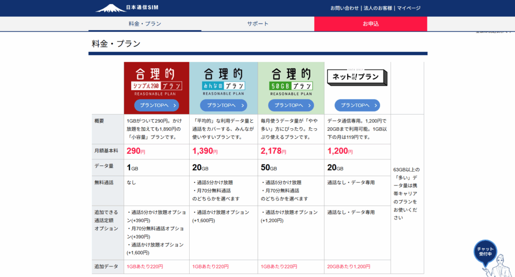The image size is (515, 277).
Task: Click the 無料通話 row label
Action: pyautogui.click(x=104, y=182)
